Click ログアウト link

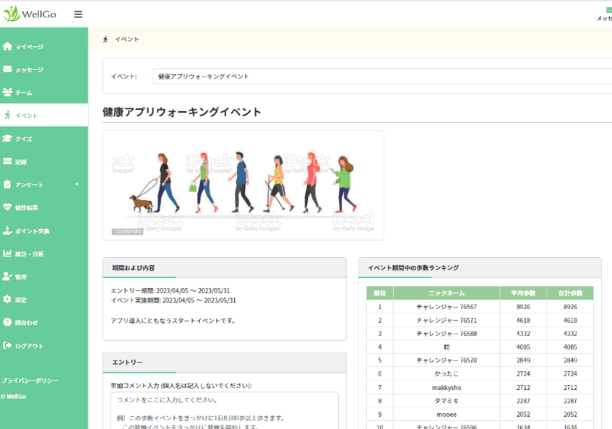coord(43,345)
